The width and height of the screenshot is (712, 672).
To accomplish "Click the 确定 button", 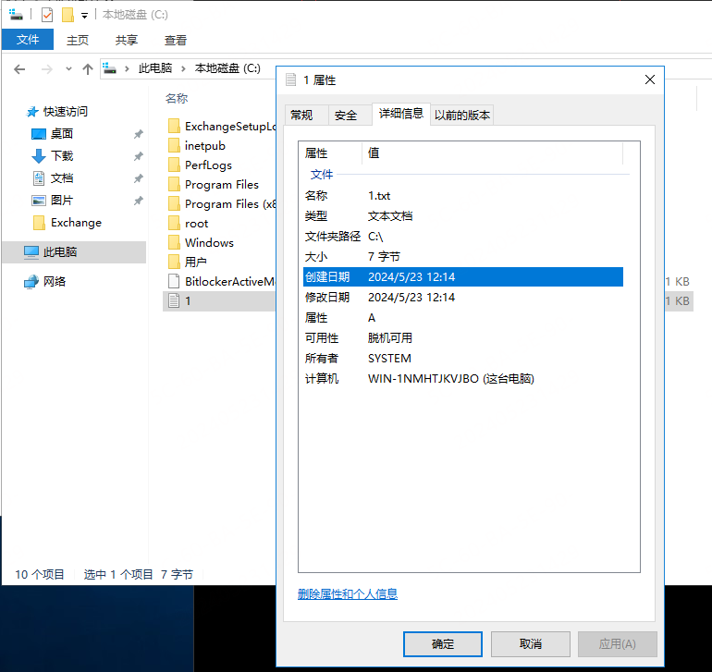I will pyautogui.click(x=442, y=644).
